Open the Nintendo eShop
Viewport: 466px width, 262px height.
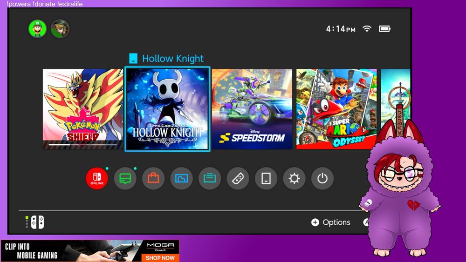[x=153, y=178]
